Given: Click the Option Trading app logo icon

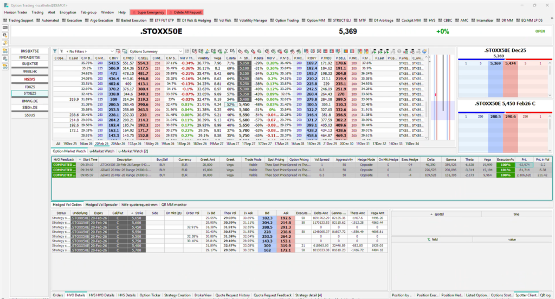Looking at the screenshot, I should (x=6, y=5).
